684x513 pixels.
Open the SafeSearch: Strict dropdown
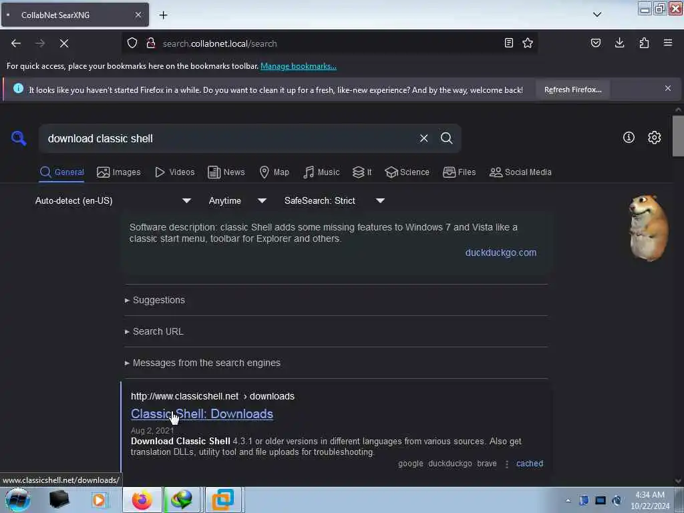pos(334,200)
